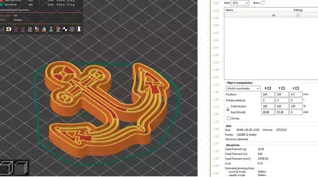
Task: Toggle the print pauses hourglass icon
Action: click(51, 29)
